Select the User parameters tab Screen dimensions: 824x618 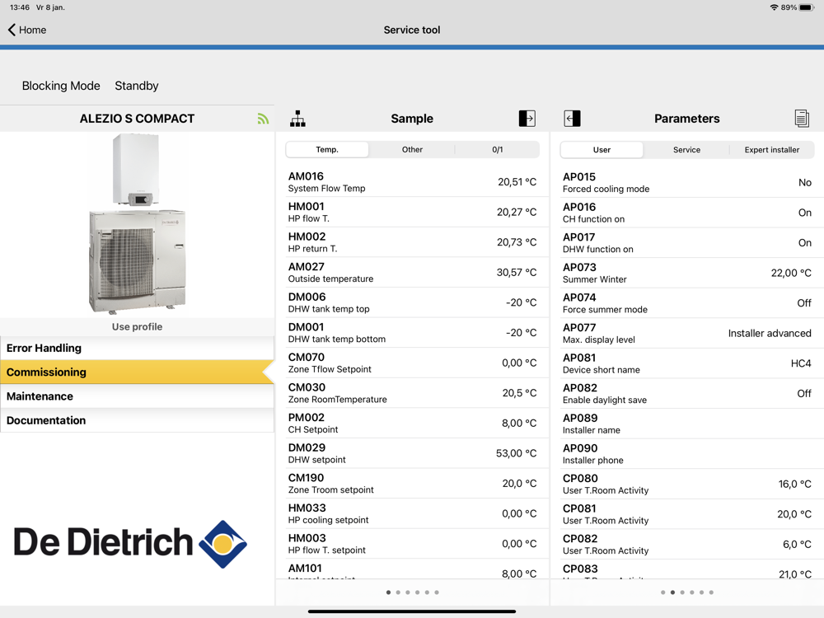(602, 150)
